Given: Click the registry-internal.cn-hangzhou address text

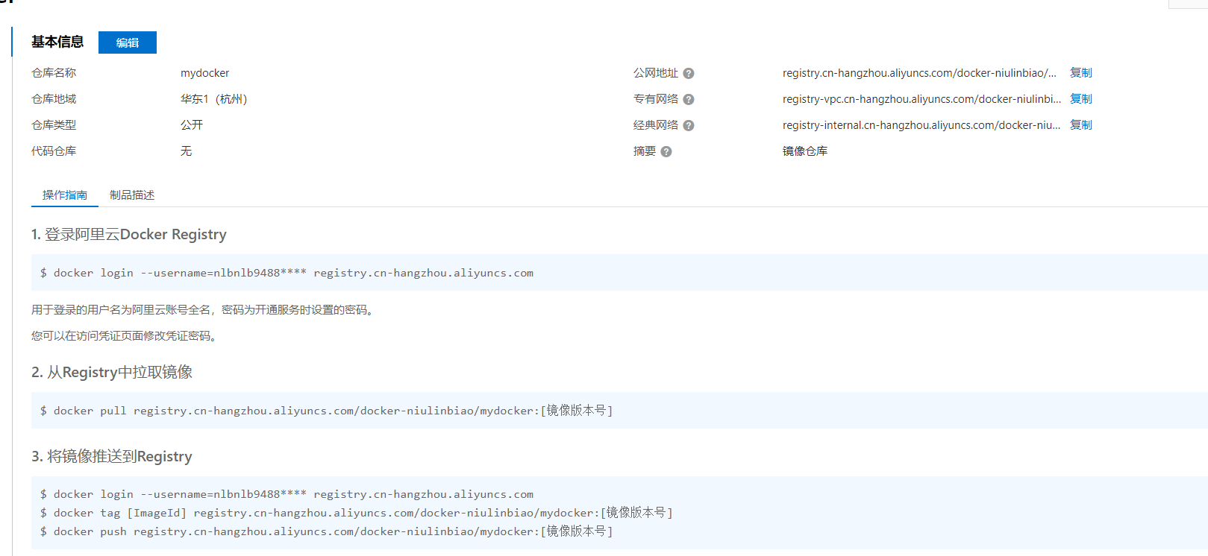Looking at the screenshot, I should tap(921, 125).
